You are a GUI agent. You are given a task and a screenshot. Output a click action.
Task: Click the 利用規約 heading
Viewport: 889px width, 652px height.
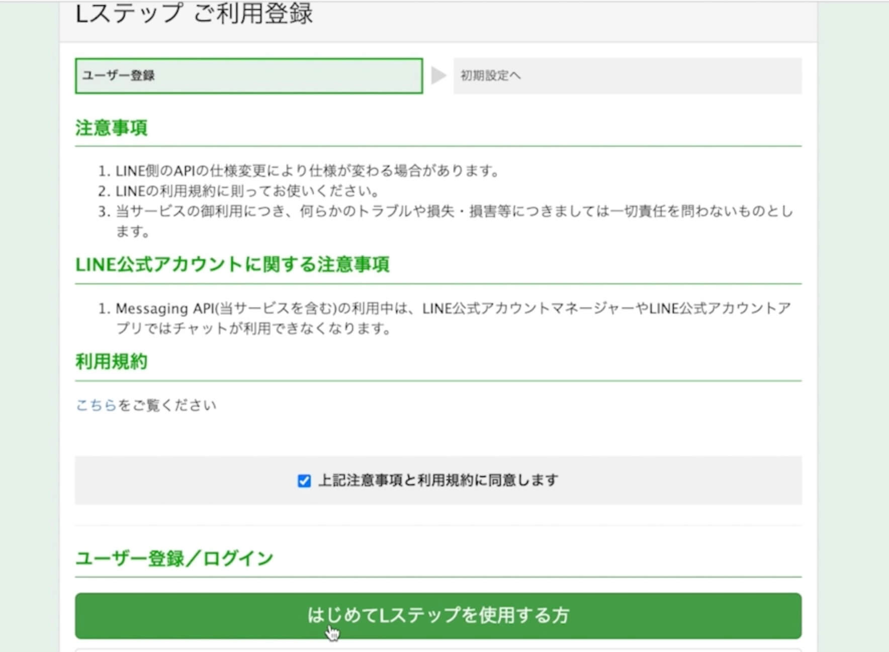tap(112, 362)
